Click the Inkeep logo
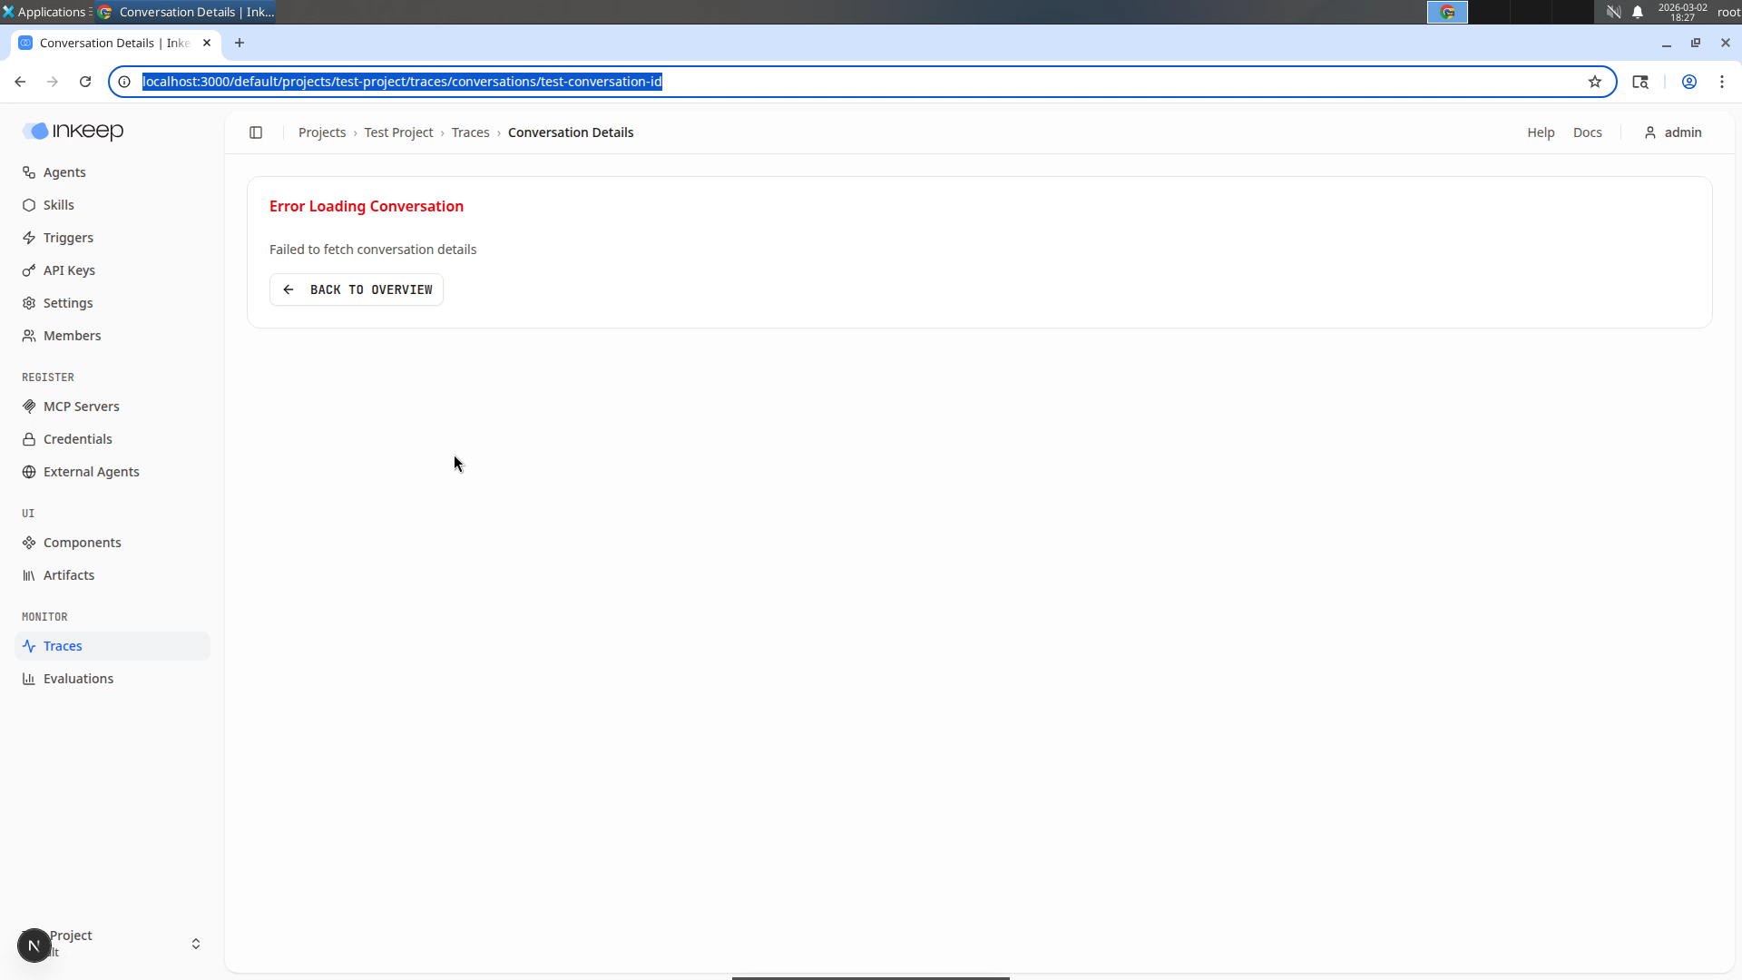 pyautogui.click(x=73, y=132)
